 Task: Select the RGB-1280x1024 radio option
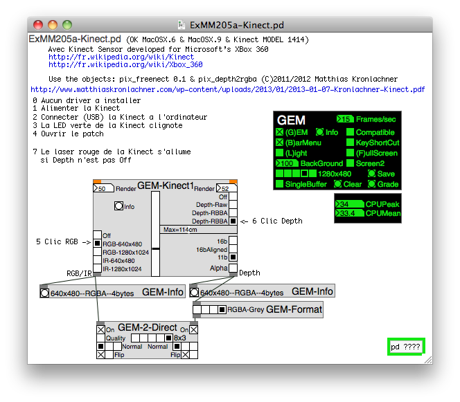(x=97, y=251)
